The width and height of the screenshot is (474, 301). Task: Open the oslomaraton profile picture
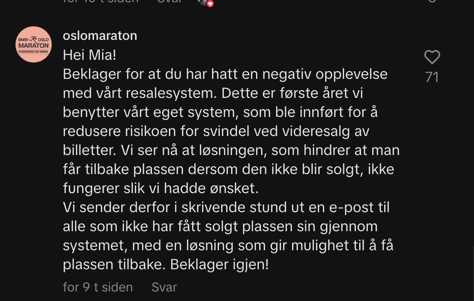pyautogui.click(x=34, y=44)
